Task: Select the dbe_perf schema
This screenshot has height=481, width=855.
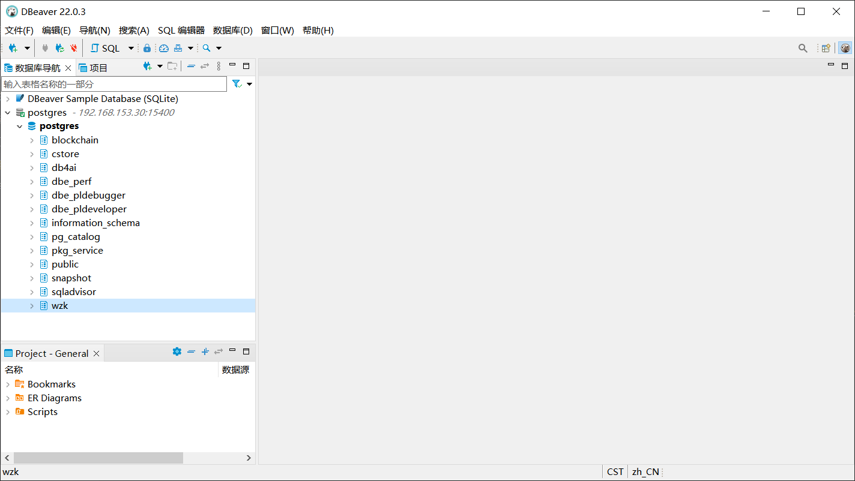Action: pos(71,182)
